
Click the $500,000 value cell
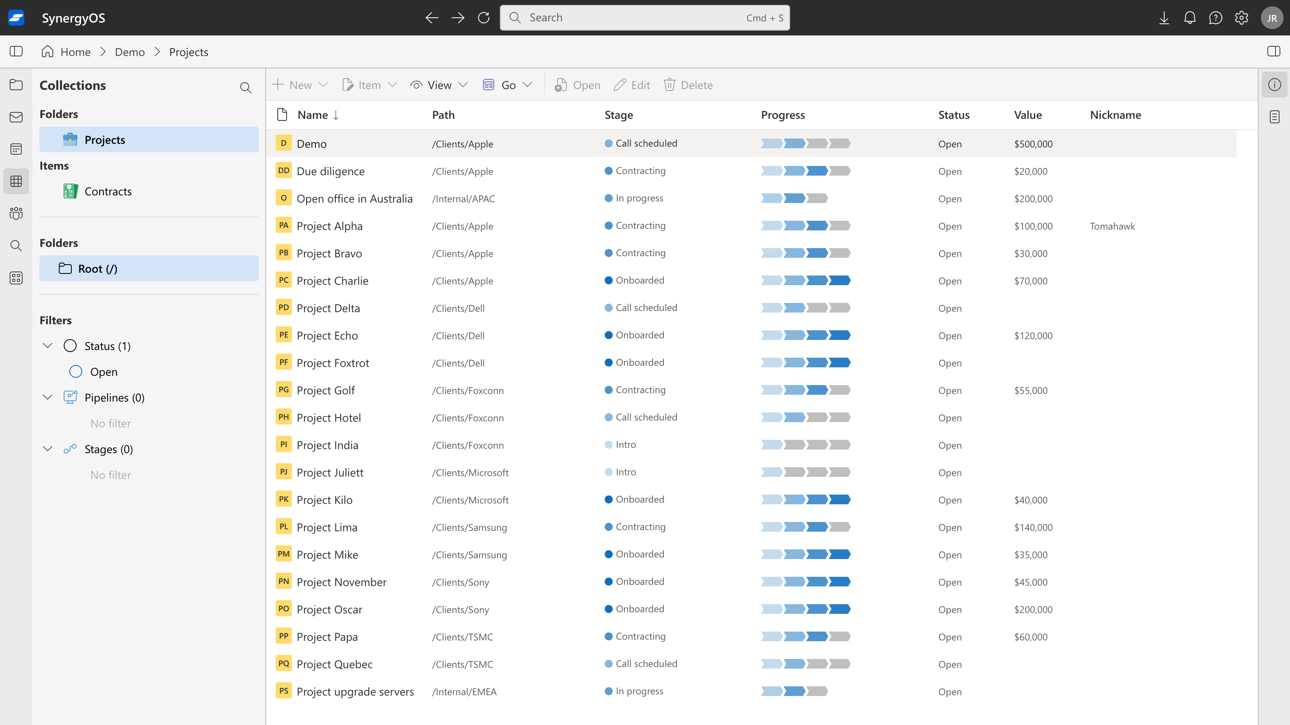tap(1033, 144)
